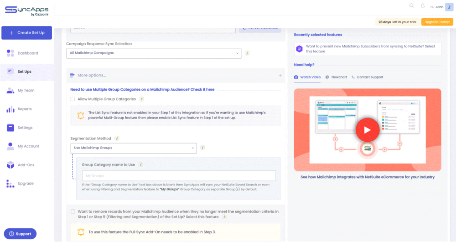Click info icon next to Allow Multiple Group Categories
This screenshot has width=456, height=247.
tap(142, 99)
